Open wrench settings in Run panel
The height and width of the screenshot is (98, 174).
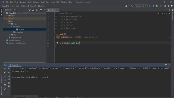(x=5, y=72)
